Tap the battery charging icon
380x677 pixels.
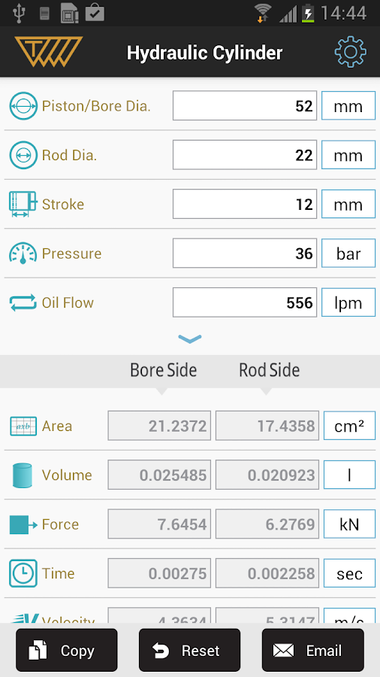308,13
